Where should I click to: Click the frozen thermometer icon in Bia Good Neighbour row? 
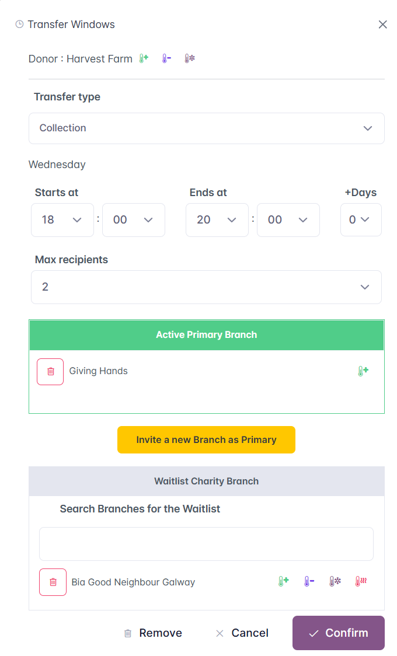pyautogui.click(x=335, y=582)
